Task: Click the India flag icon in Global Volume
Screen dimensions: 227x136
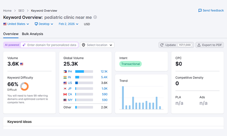Action: [x=65, y=77]
